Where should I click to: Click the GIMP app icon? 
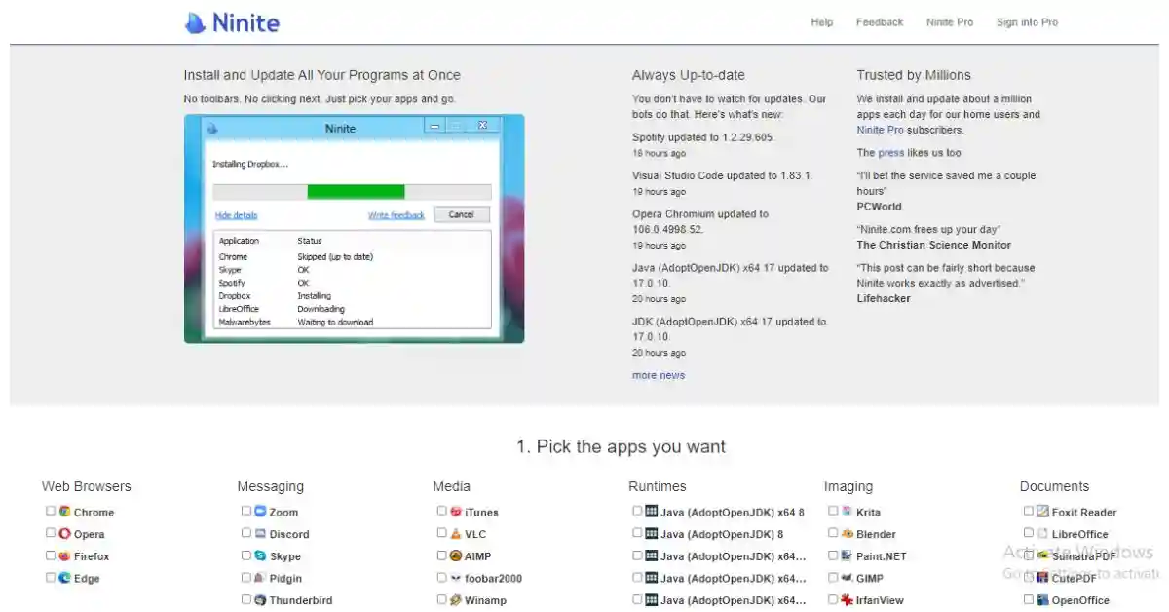848,577
